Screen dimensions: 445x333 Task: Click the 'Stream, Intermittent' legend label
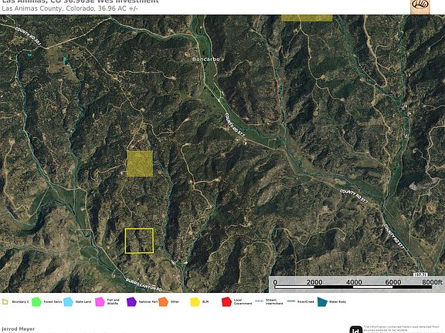[x=274, y=301]
